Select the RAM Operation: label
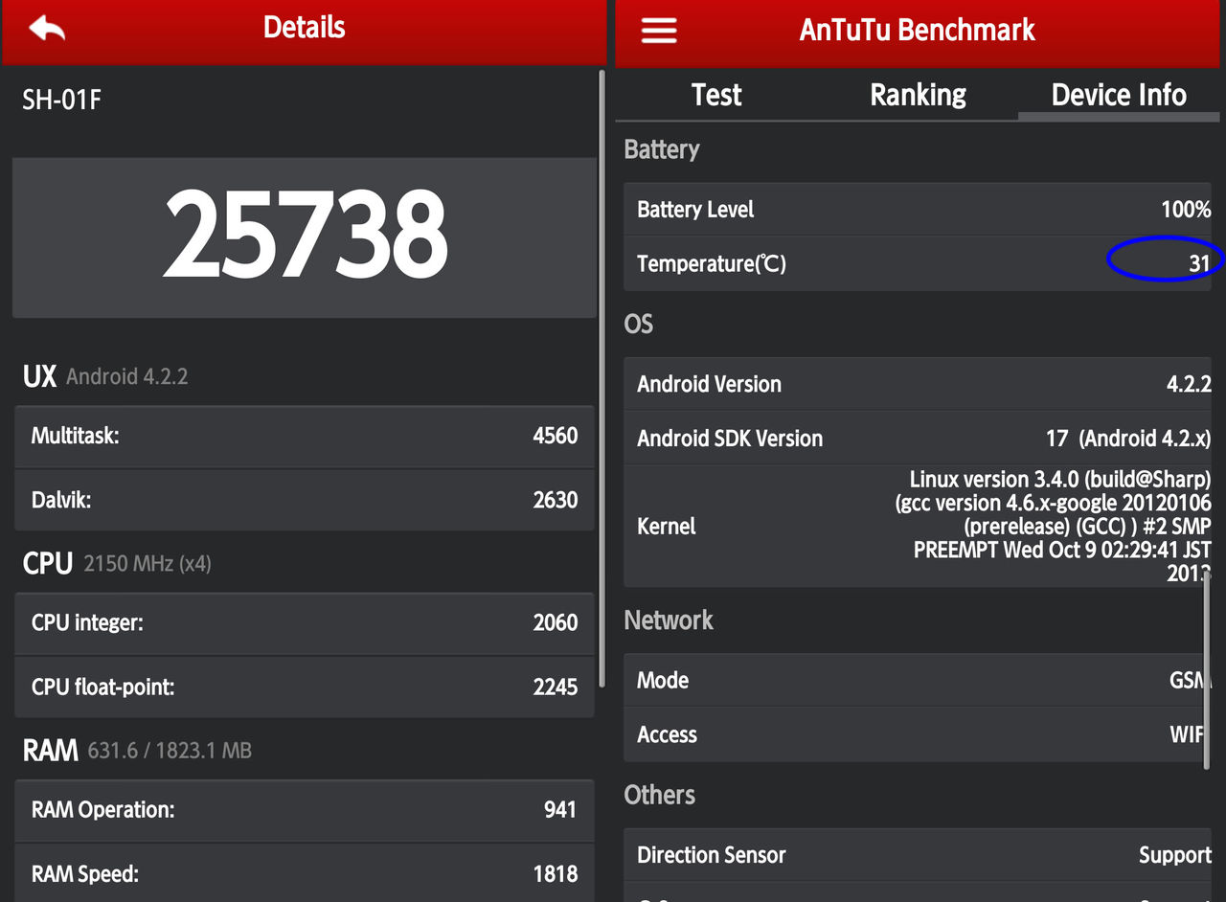 coord(102,809)
